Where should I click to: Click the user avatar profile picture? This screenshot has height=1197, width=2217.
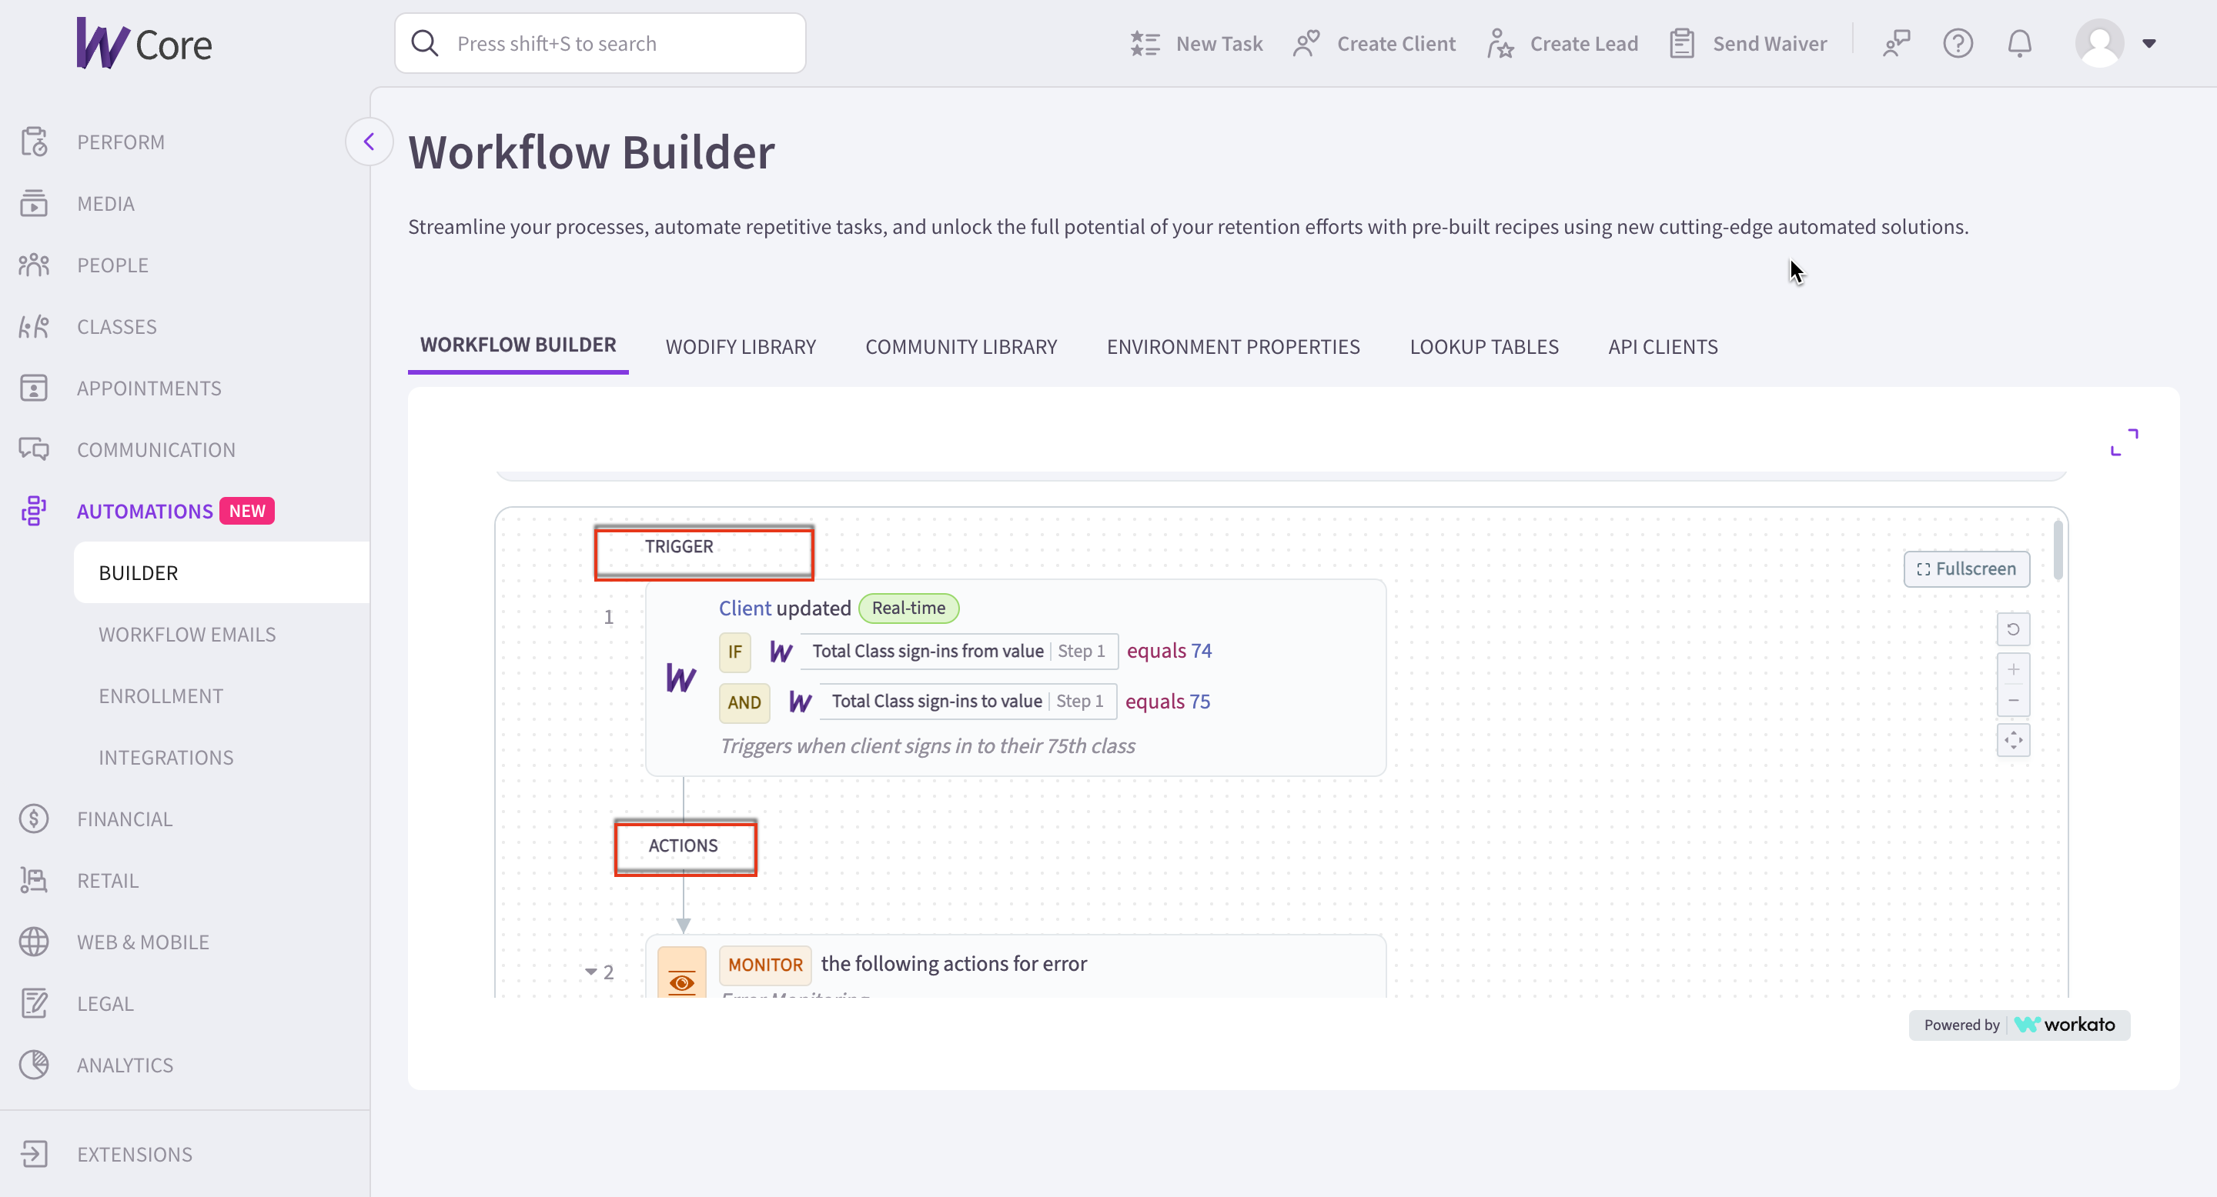[2100, 43]
